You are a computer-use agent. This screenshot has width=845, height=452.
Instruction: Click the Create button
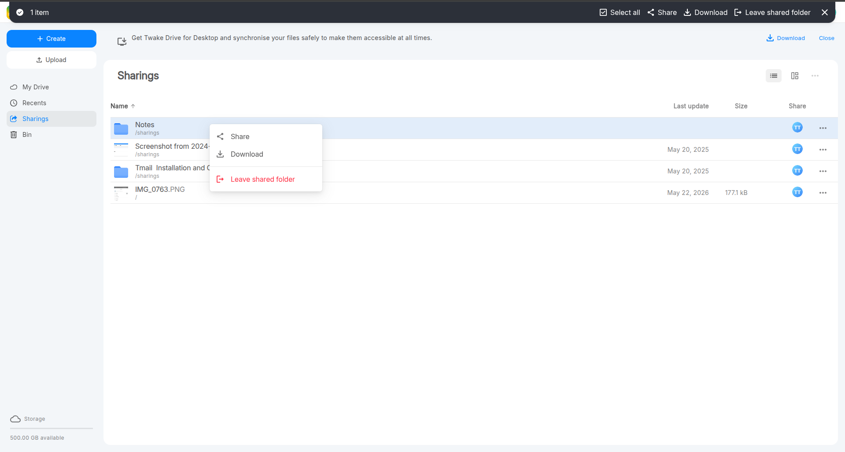click(x=52, y=39)
